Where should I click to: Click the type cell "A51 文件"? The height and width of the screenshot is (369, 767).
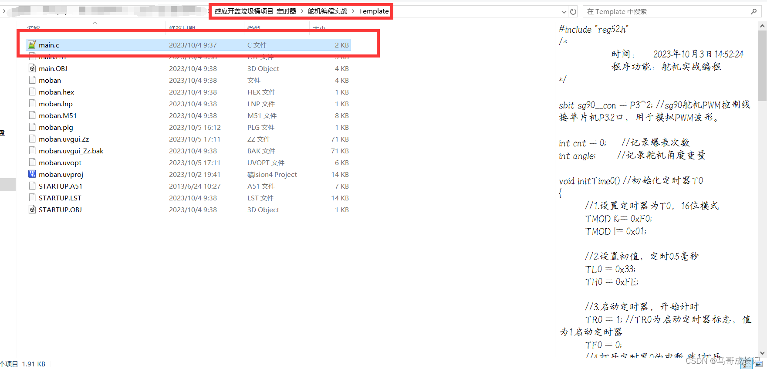[x=261, y=186]
